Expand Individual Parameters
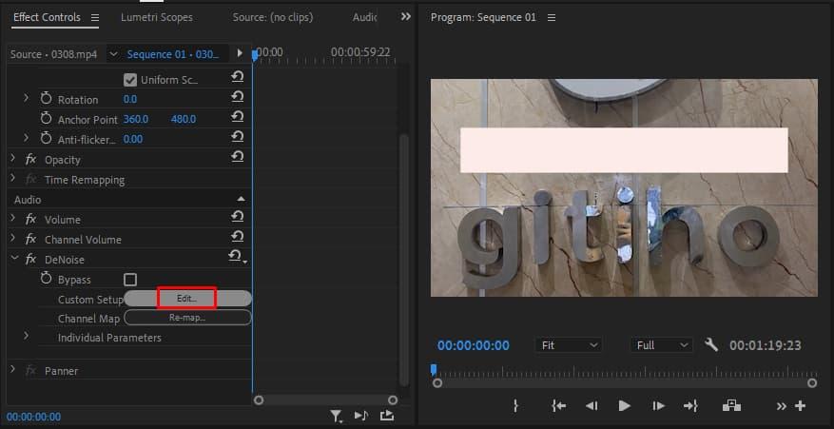The height and width of the screenshot is (429, 834). (x=26, y=337)
